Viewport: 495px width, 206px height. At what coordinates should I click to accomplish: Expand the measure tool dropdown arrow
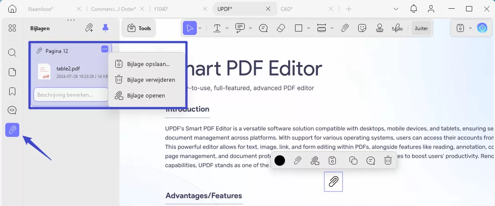pyautogui.click(x=332, y=28)
